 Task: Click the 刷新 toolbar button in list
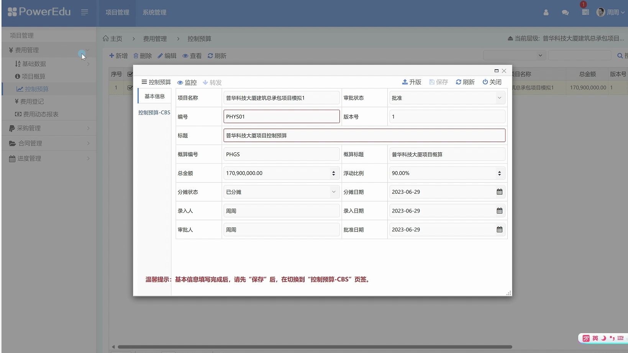point(217,56)
